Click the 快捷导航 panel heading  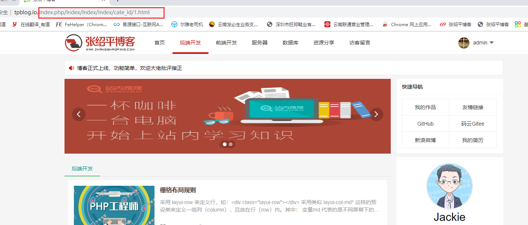click(412, 87)
